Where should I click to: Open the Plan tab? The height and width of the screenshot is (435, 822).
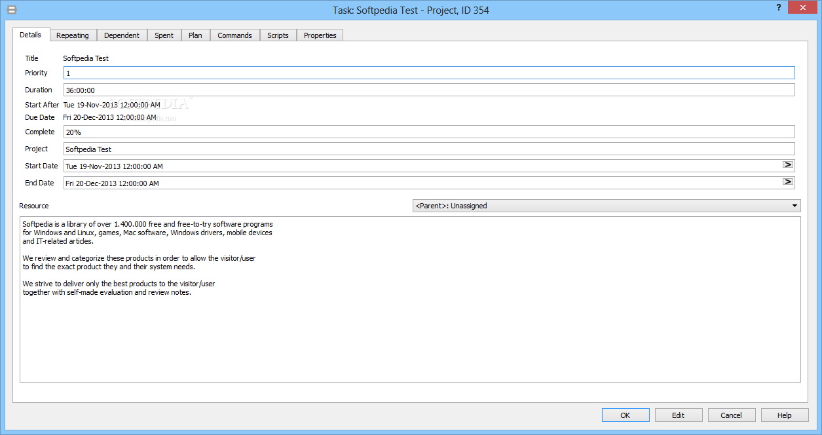click(x=195, y=35)
